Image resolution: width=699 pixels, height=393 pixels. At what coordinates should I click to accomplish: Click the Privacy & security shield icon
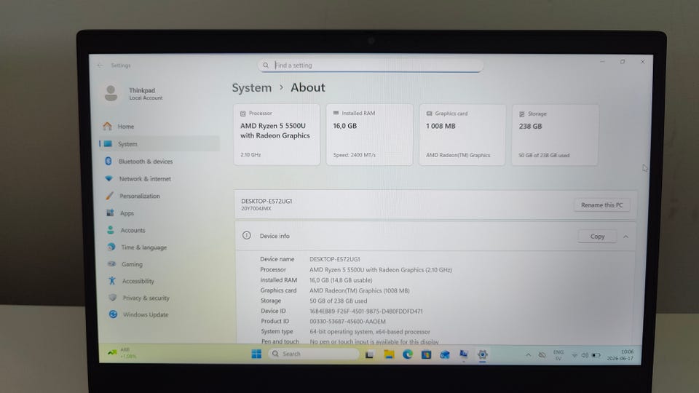point(112,298)
